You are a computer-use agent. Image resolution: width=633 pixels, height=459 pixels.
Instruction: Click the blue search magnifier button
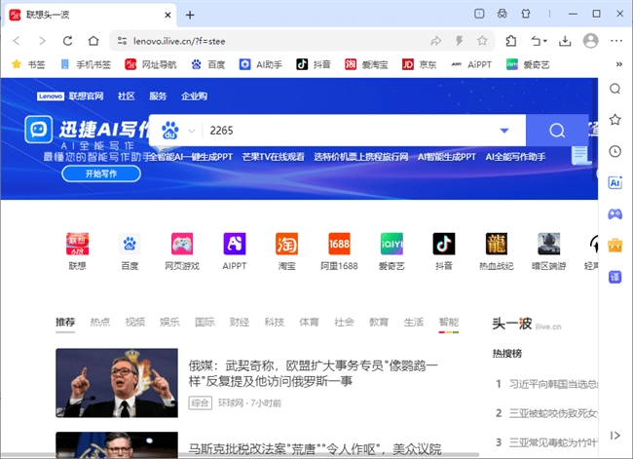coord(557,131)
